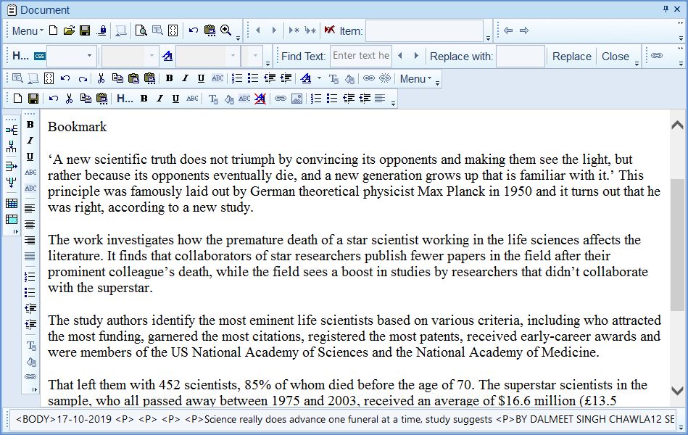Image resolution: width=688 pixels, height=435 pixels.
Task: Click the first tree-branch icon in the vertical toolbar
Action: 12,130
